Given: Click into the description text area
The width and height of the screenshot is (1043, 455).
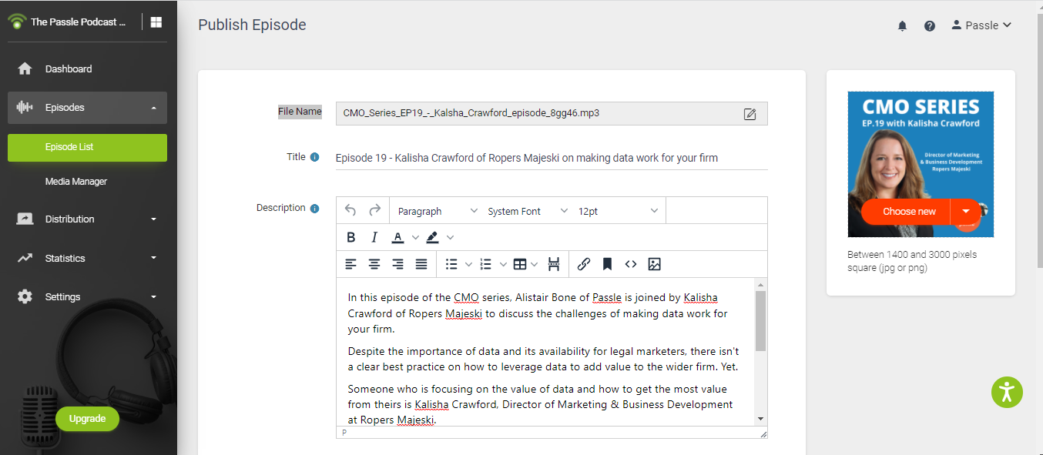Looking at the screenshot, I should click(x=545, y=352).
